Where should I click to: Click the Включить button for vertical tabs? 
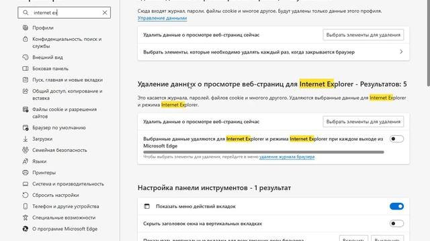coord(353,238)
